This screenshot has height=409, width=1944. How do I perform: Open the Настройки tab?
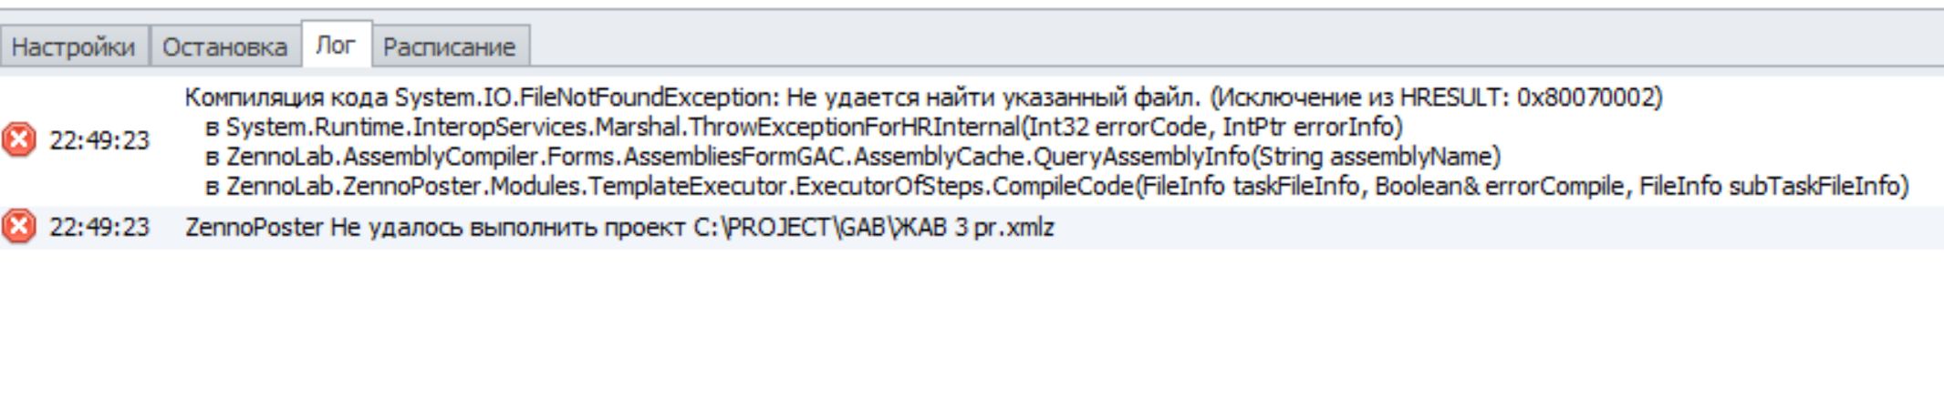pyautogui.click(x=74, y=46)
